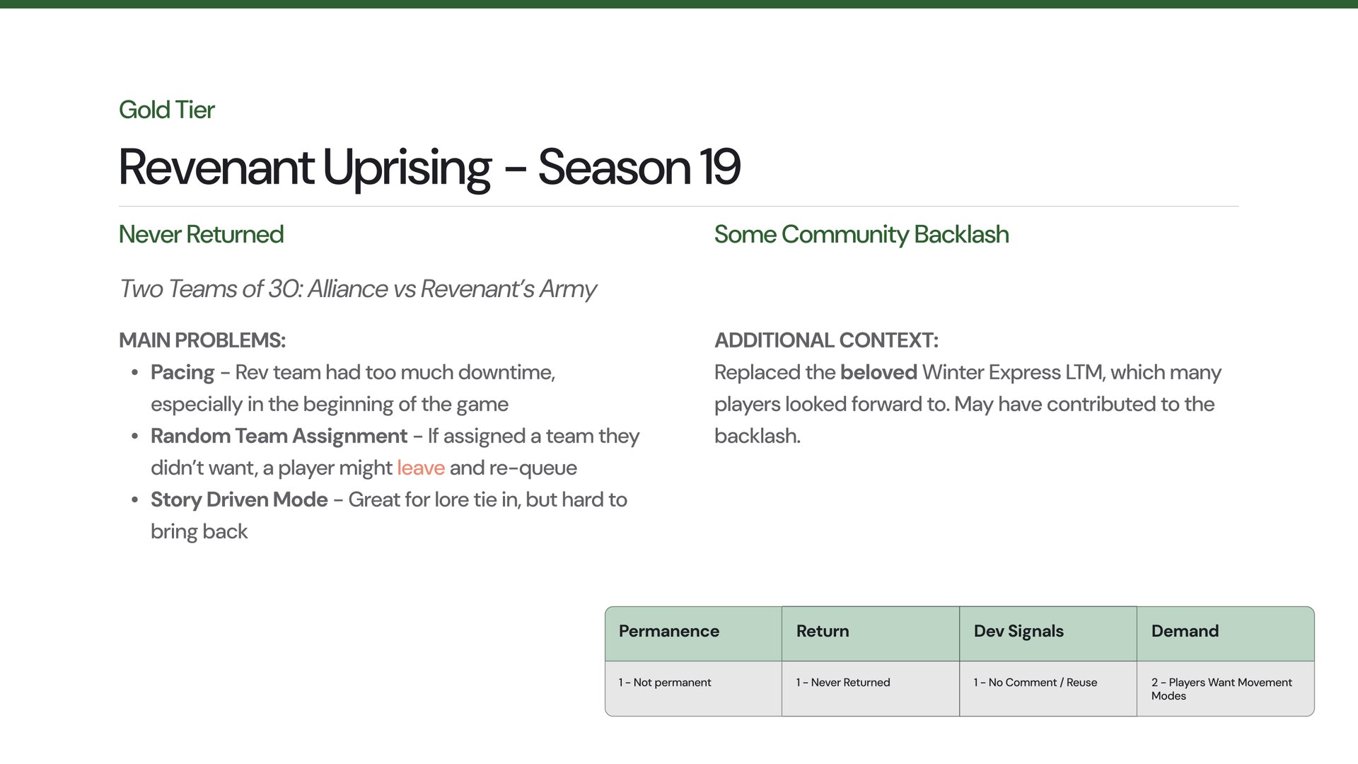Click the bold text 'Story Driven Mode'
Viewport: 1358px width, 764px height.
click(239, 499)
